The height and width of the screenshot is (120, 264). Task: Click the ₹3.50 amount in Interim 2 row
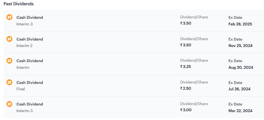tap(186, 45)
